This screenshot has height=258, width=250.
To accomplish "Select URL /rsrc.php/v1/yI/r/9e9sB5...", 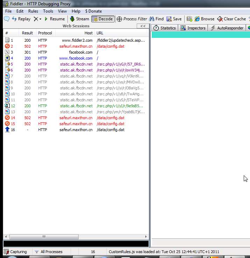I will click(120, 106).
